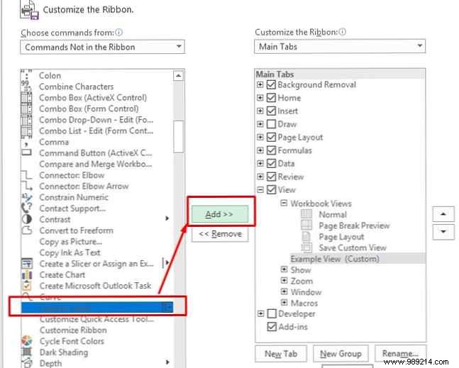Click the Move Down arrow button

[443, 232]
